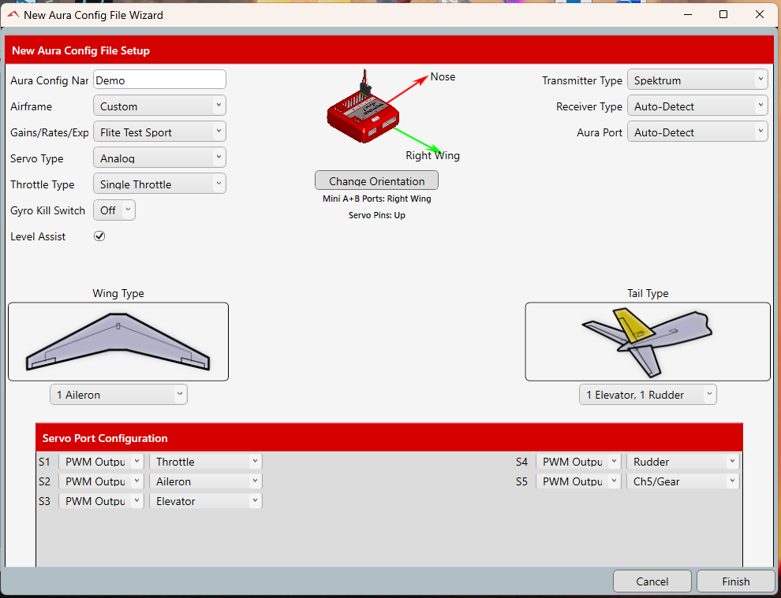Expand the Transmitter Type Spektrum dropdown
This screenshot has height=598, width=781.
697,80
